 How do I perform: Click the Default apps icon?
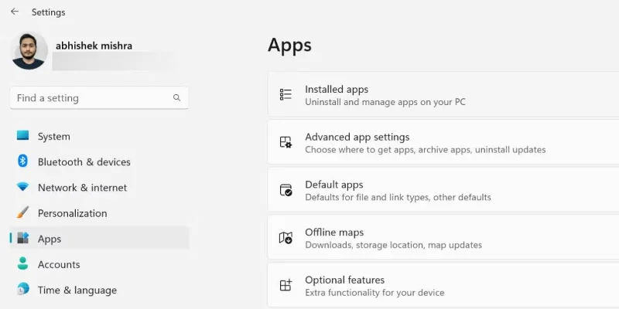click(x=286, y=190)
